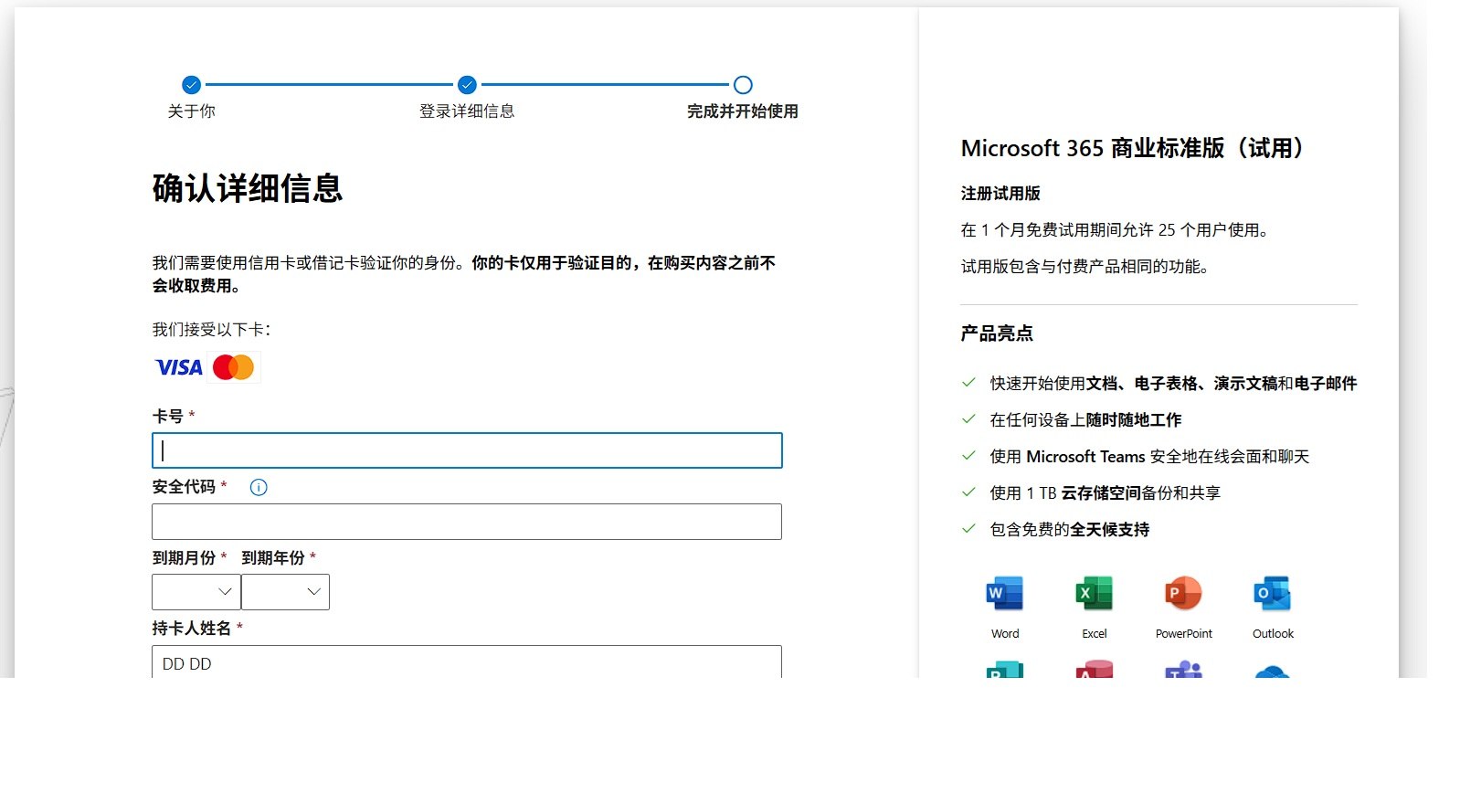The height and width of the screenshot is (804, 1481).
Task: Click the '到期月份' label
Action: click(x=184, y=558)
